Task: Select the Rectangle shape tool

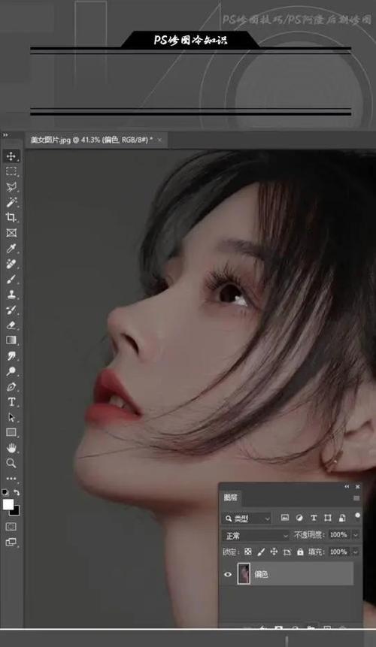Action: [11, 432]
